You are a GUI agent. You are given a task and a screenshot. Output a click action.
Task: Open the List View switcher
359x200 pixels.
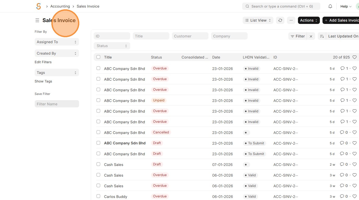pos(258,20)
